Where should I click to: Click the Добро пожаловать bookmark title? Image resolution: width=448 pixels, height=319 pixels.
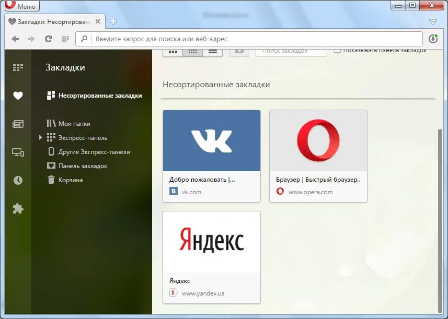[202, 180]
